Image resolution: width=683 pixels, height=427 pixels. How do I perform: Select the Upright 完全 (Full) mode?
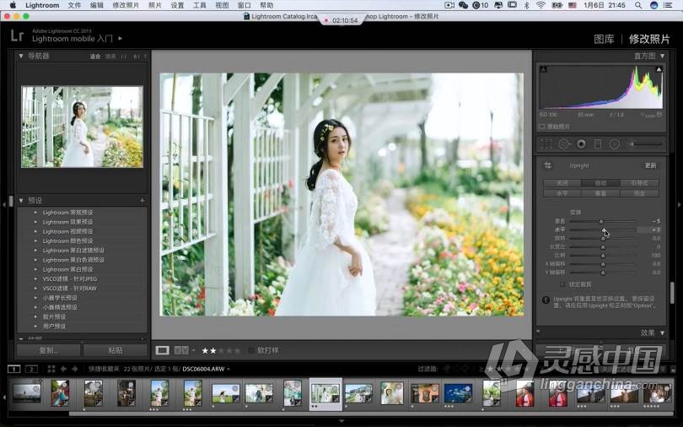pyautogui.click(x=639, y=193)
